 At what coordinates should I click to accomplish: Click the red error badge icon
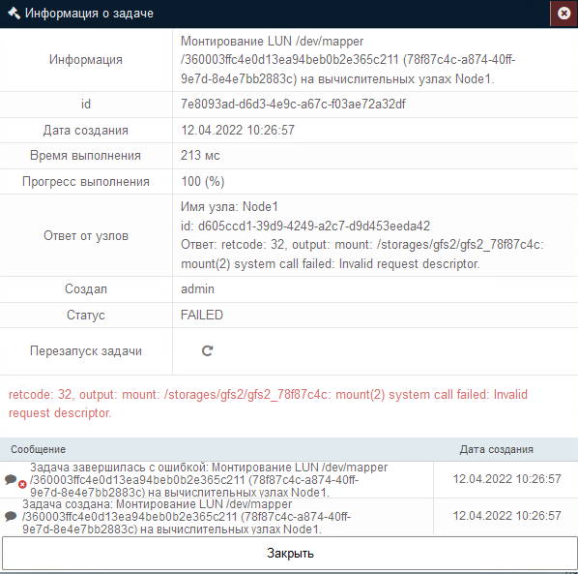tap(22, 484)
